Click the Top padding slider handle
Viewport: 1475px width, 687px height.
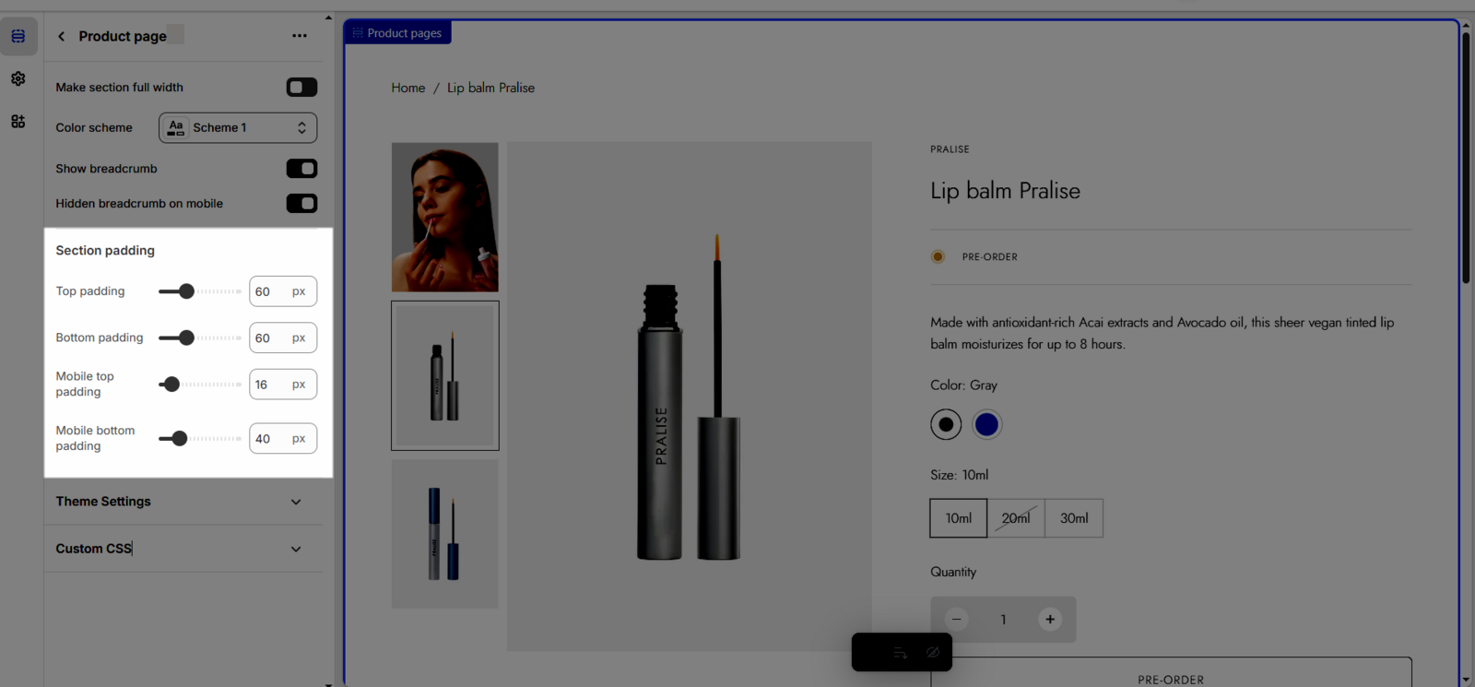pos(187,291)
